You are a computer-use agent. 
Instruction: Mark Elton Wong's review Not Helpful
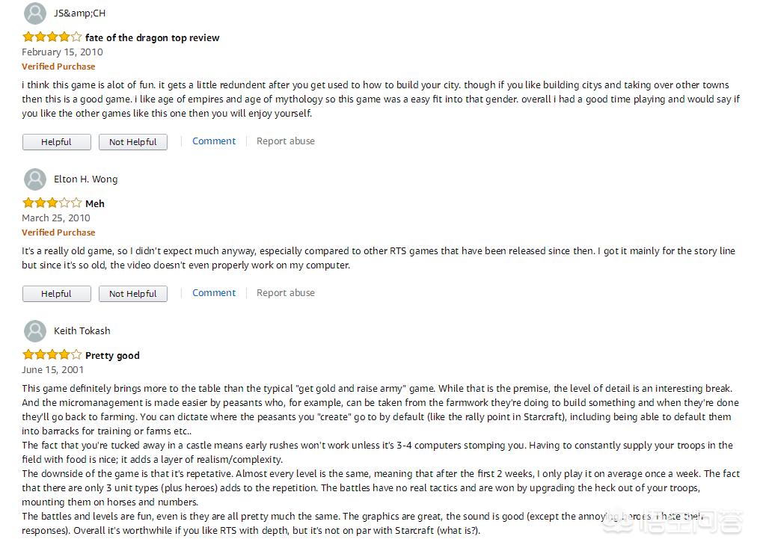[x=133, y=294]
